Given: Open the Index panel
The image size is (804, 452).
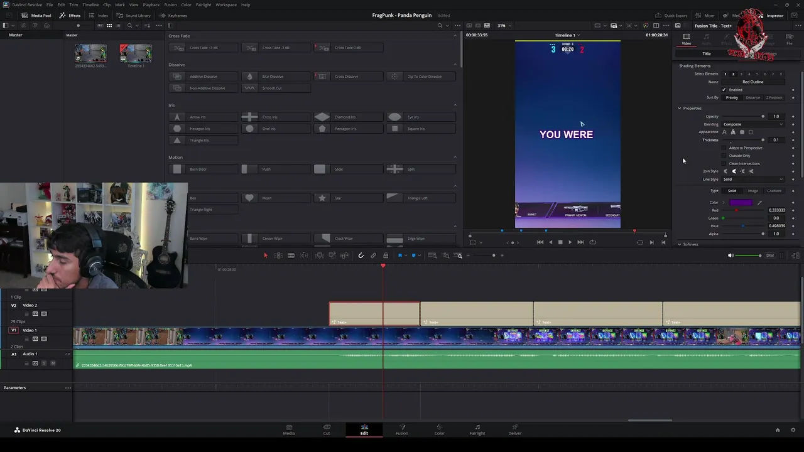Looking at the screenshot, I should pos(99,15).
